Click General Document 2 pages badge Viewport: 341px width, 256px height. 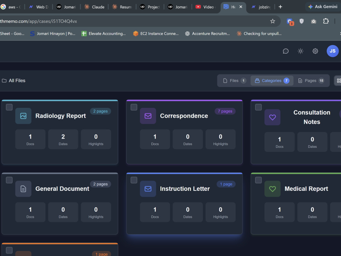(101, 184)
